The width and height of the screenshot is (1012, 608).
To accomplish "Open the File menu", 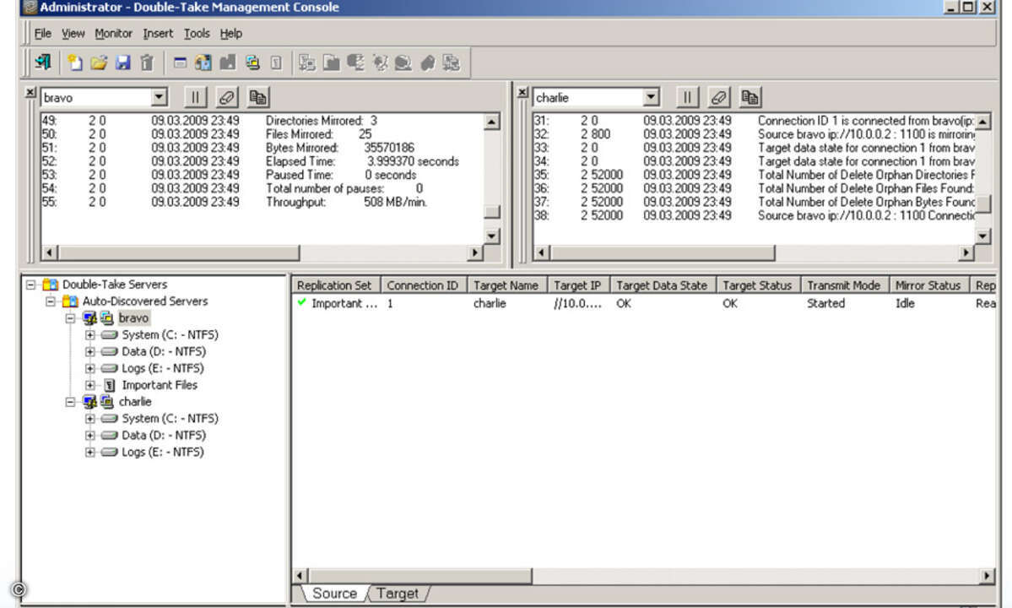I will (42, 33).
